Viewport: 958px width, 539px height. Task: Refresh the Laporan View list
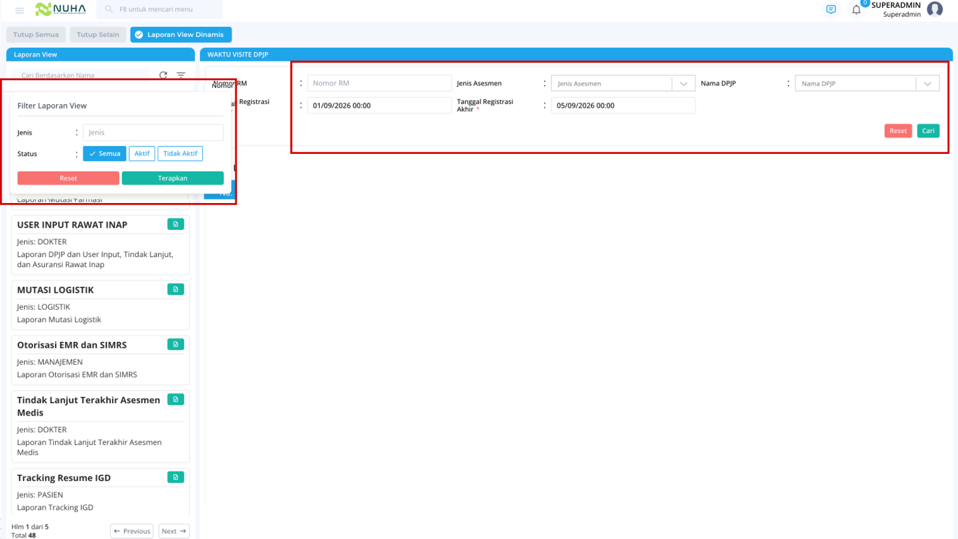163,75
